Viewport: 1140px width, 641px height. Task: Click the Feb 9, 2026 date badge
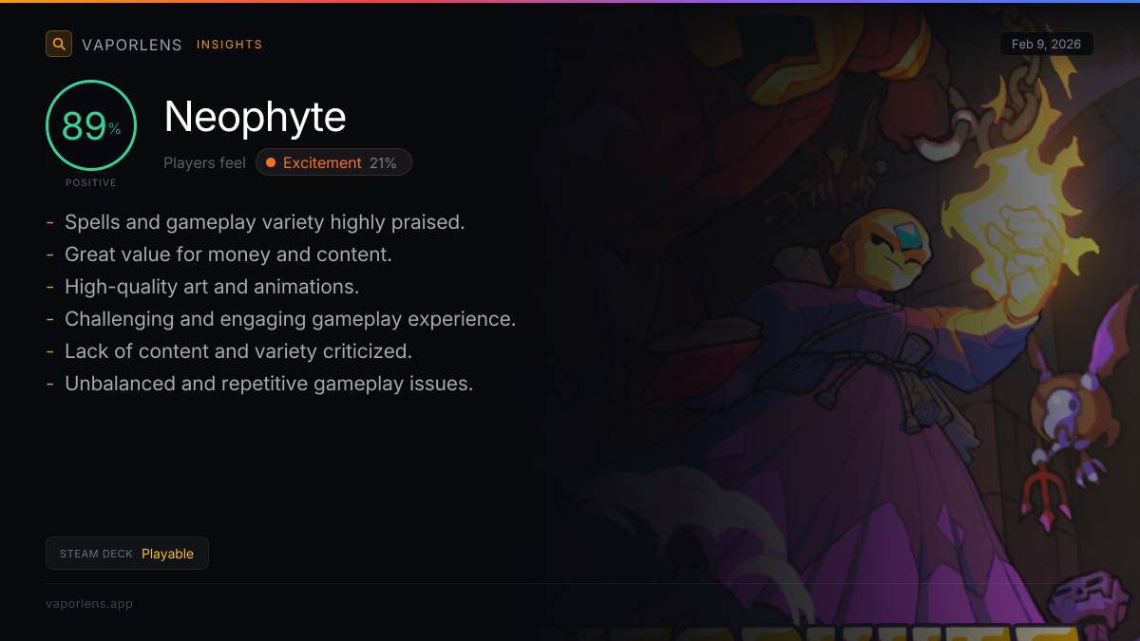[1046, 44]
